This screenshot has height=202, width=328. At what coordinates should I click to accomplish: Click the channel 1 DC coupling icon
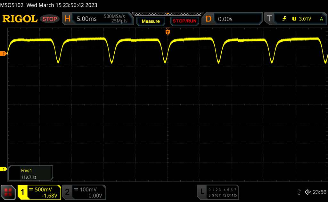(31, 189)
